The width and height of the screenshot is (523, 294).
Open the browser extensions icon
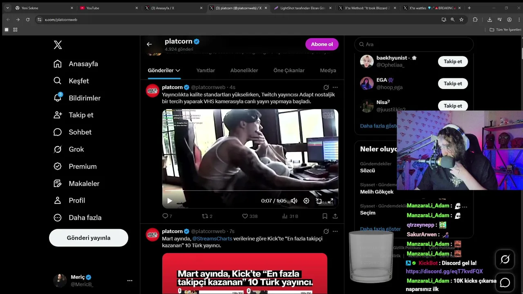tap(475, 20)
